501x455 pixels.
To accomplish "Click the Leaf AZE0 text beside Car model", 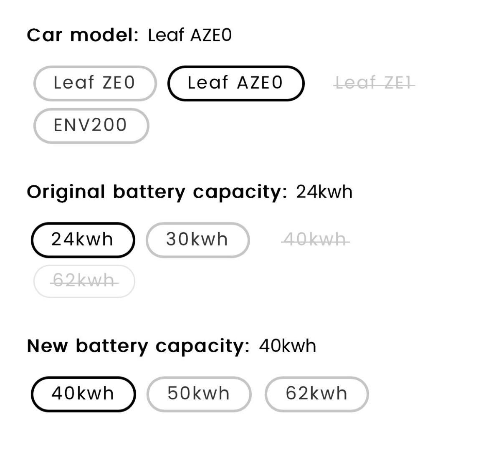I will 190,35.
